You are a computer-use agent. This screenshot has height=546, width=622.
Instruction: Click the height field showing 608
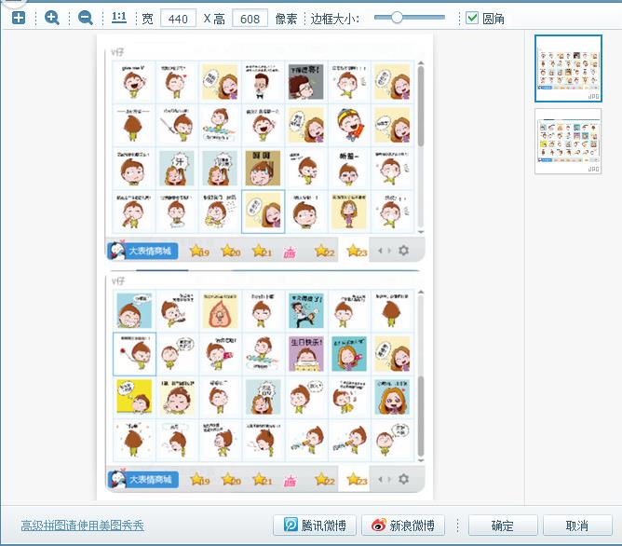(250, 19)
